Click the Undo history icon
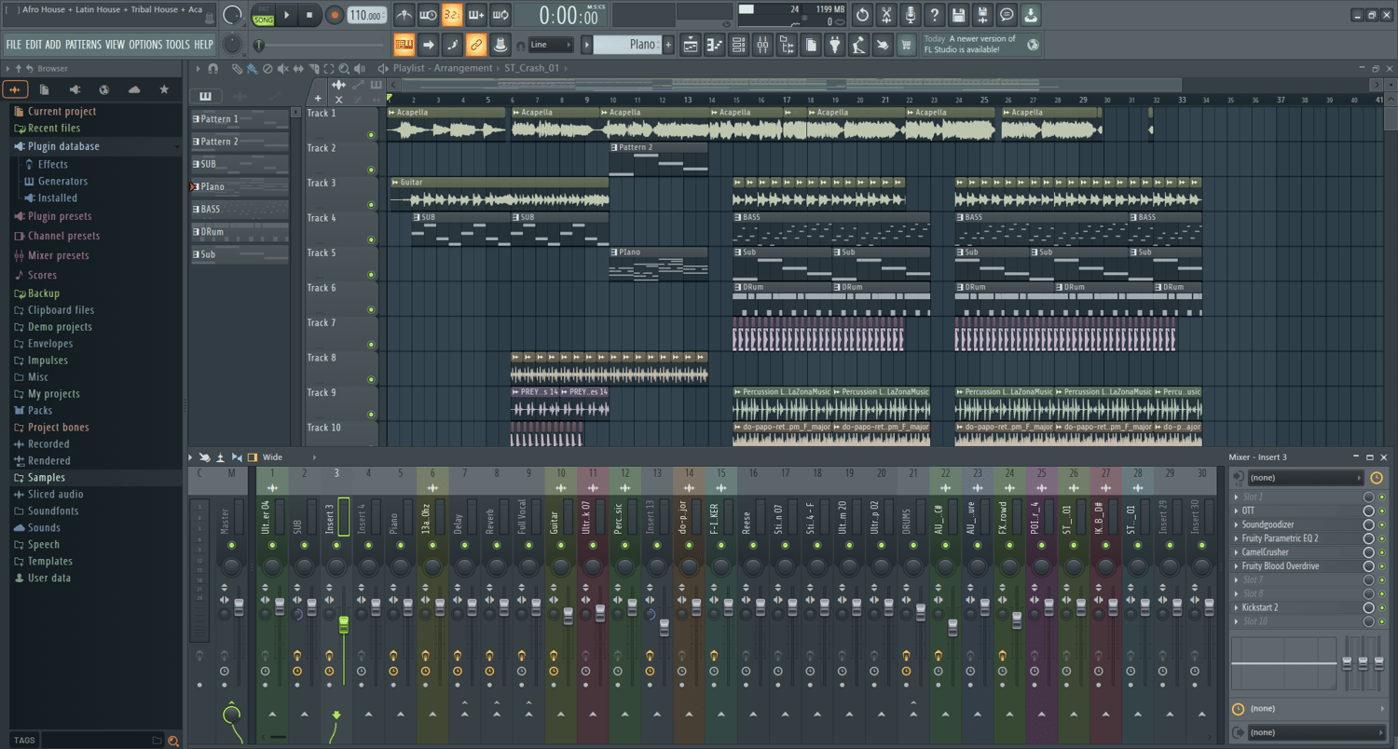The height and width of the screenshot is (749, 1398). coord(863,15)
